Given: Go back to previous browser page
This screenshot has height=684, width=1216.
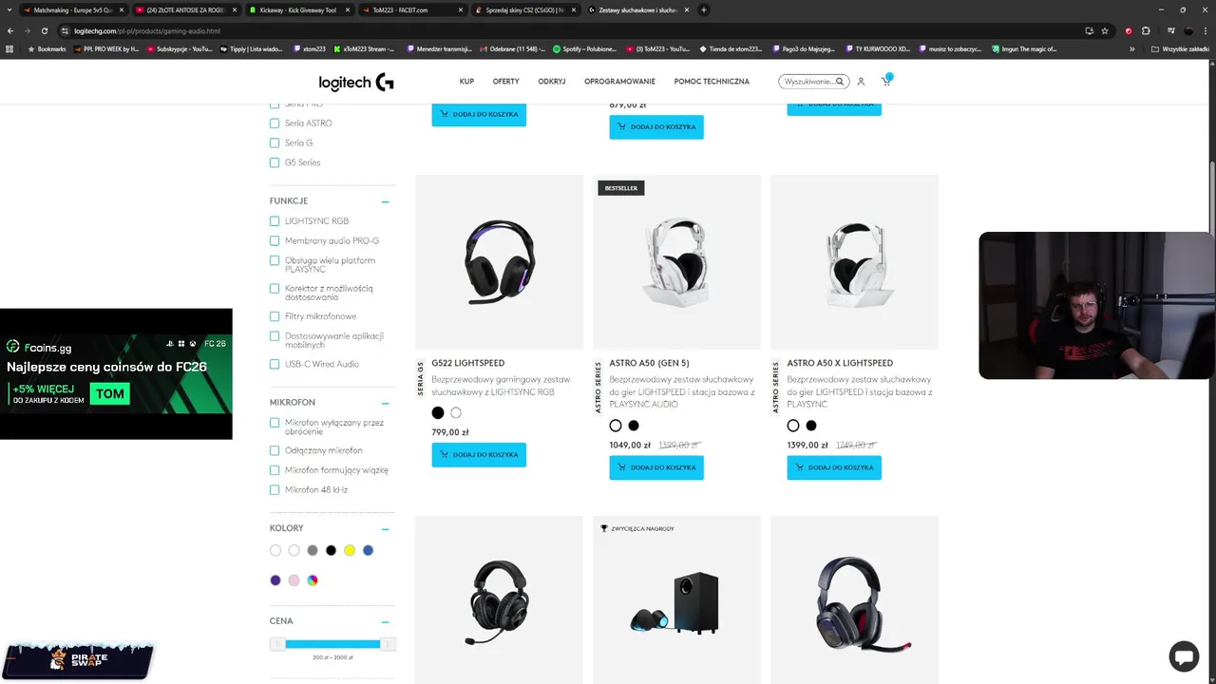Looking at the screenshot, I should point(10,30).
